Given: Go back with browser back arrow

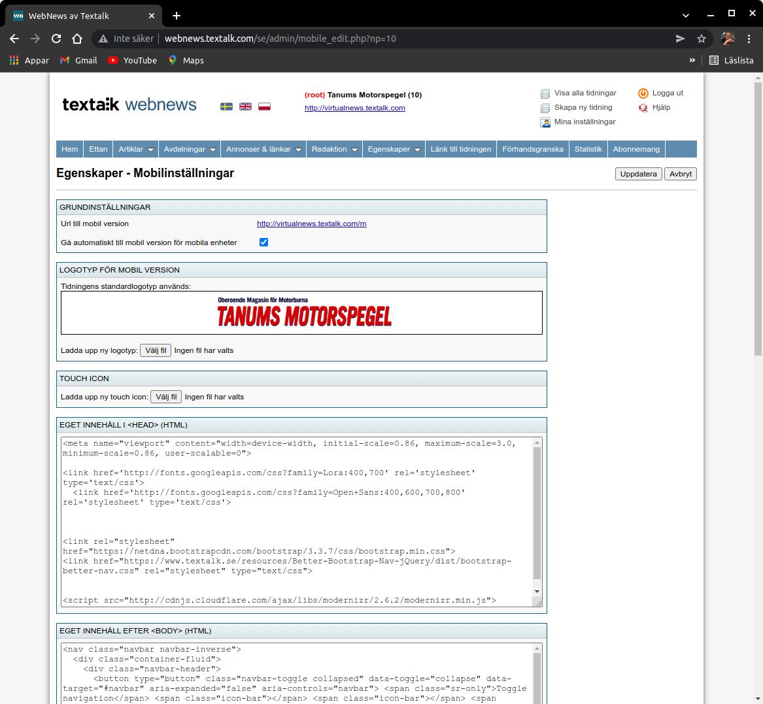Looking at the screenshot, I should tap(14, 39).
